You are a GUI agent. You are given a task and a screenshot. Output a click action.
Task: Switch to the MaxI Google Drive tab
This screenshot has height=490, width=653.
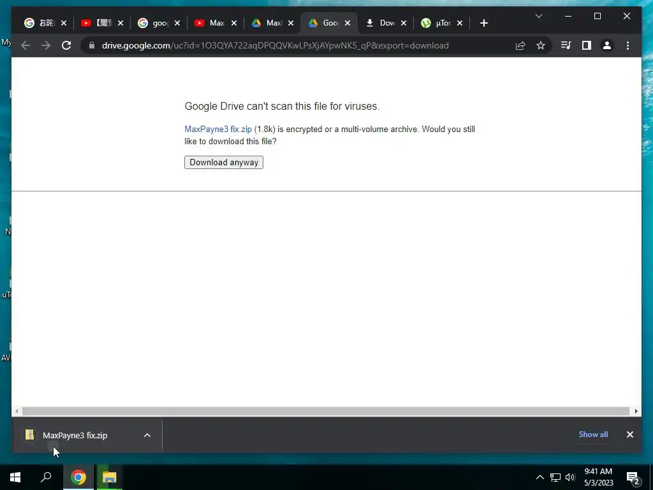click(x=267, y=23)
